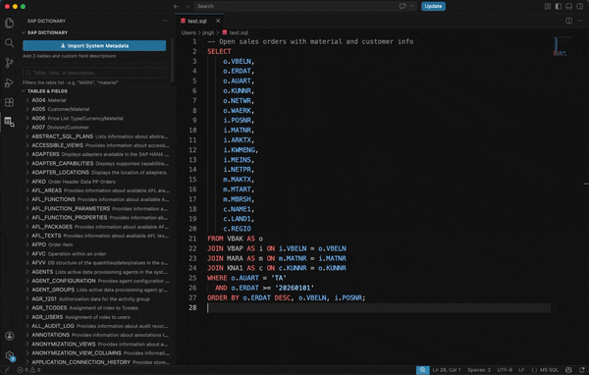The width and height of the screenshot is (589, 375).
Task: Select AFL_PACKAGES table row
Action: pyautogui.click(x=98, y=227)
